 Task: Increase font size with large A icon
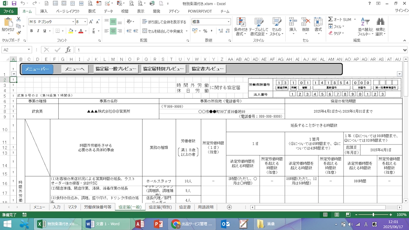click(92, 22)
